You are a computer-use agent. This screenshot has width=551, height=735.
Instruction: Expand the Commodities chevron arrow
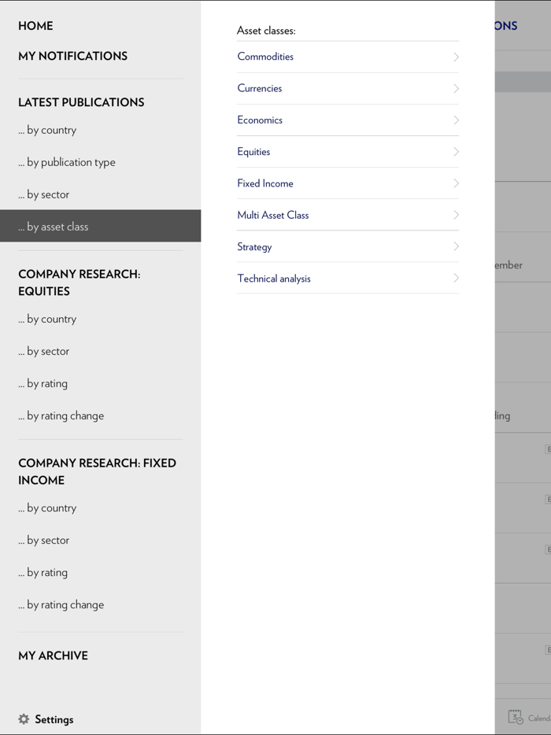(x=456, y=57)
